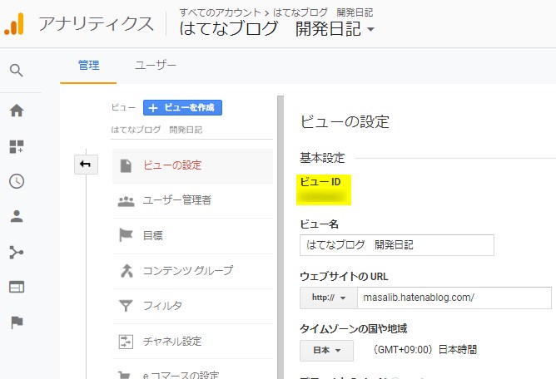Click view name under ビュー column header
The image size is (556, 379).
click(156, 130)
